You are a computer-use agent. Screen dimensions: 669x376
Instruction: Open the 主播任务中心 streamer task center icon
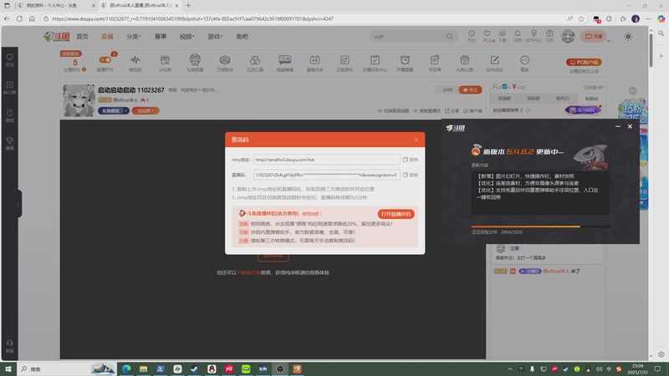375,63
